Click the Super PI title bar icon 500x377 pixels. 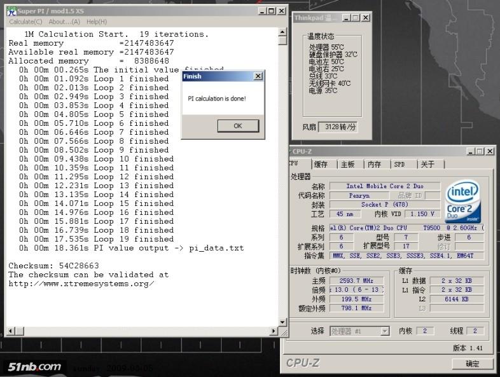(11, 11)
